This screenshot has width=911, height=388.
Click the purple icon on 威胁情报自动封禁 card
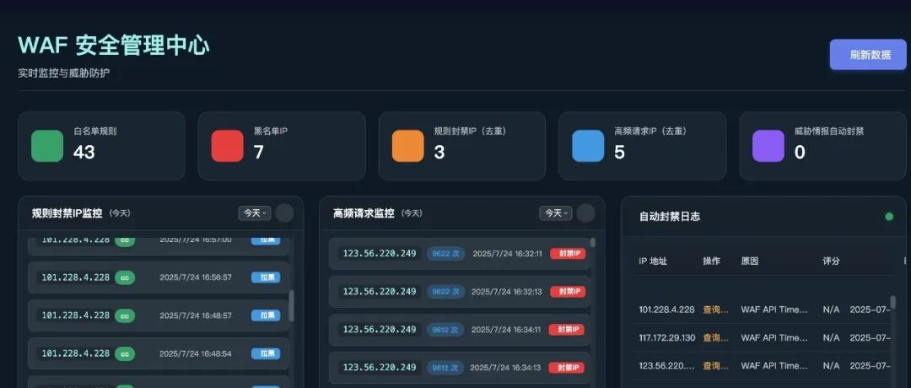click(768, 146)
